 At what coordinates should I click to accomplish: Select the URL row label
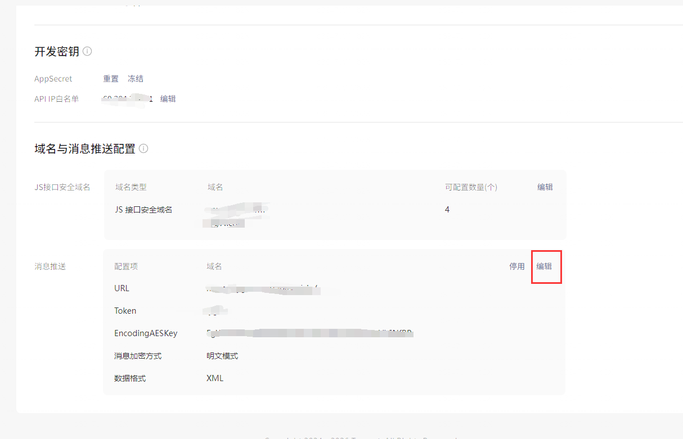(122, 288)
